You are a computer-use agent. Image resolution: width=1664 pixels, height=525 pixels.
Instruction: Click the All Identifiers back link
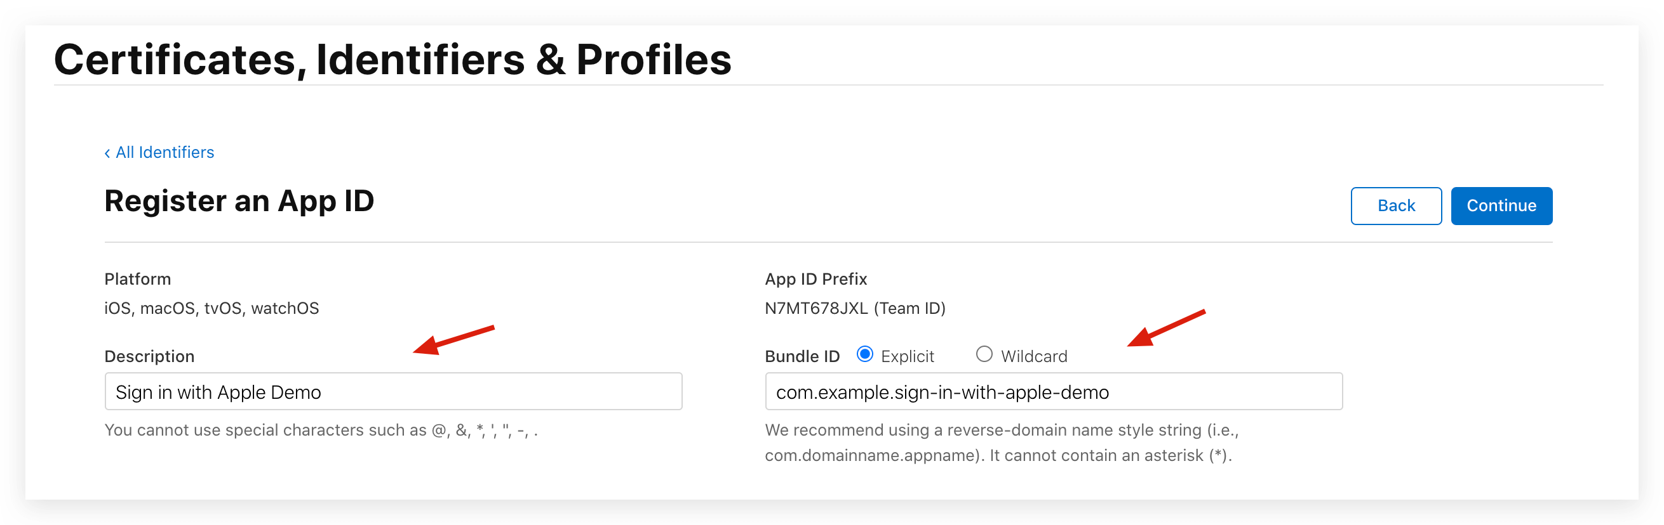164,152
